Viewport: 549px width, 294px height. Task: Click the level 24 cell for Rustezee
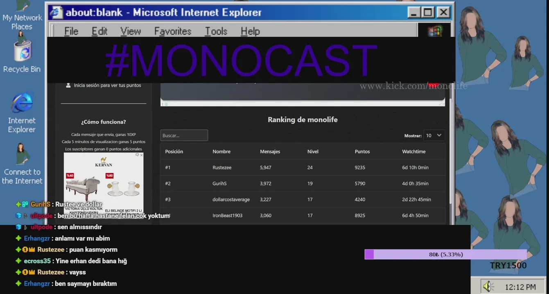tap(310, 167)
